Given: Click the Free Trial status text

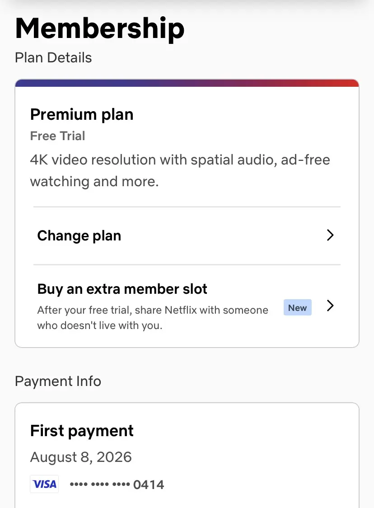Looking at the screenshot, I should [58, 136].
